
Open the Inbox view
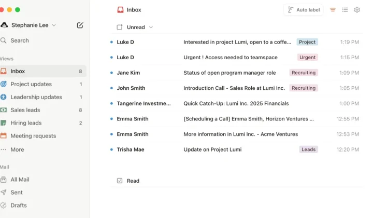(x=43, y=71)
